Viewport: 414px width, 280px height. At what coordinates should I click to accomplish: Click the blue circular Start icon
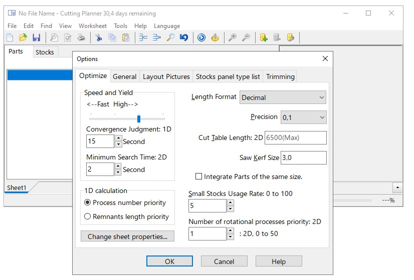click(201, 37)
